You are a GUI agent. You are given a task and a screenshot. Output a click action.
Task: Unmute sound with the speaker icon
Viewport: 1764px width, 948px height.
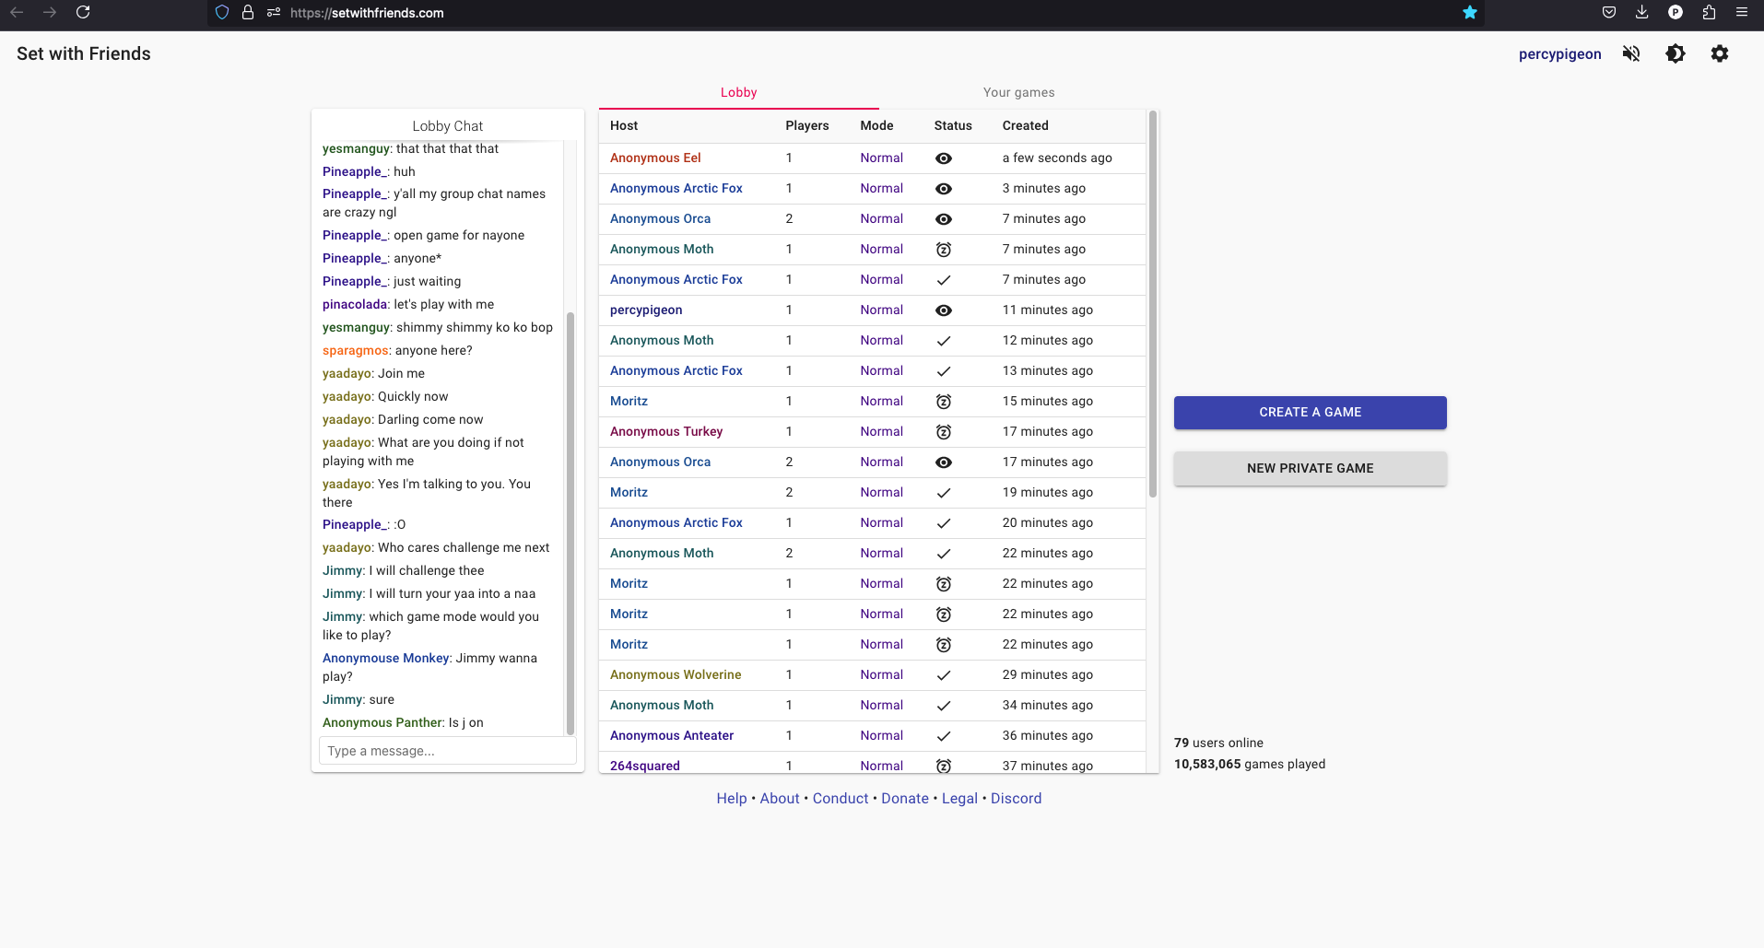tap(1630, 53)
